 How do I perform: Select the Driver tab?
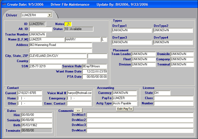12,15
